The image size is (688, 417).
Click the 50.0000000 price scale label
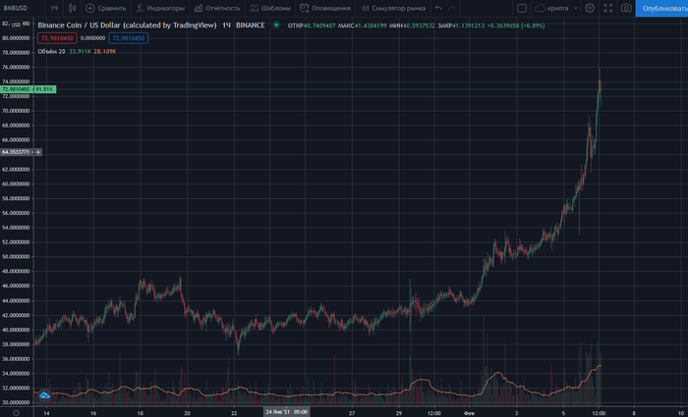pos(16,257)
